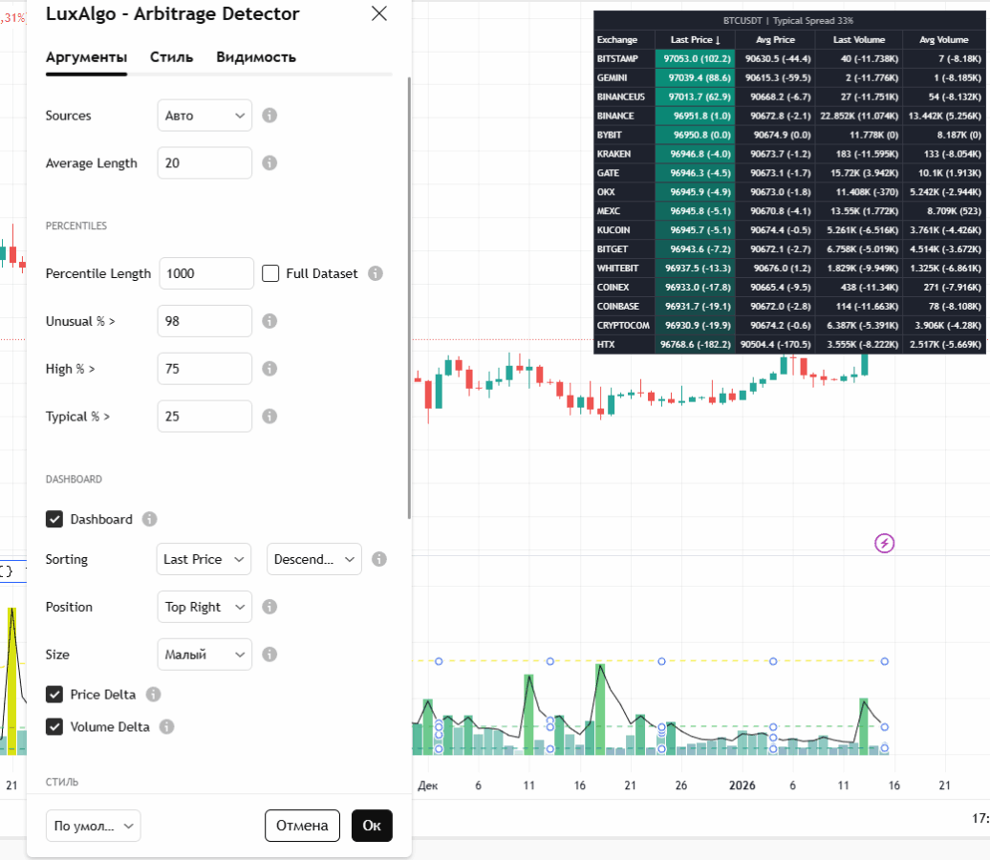990x860 pixels.
Task: Switch to the Стиль tab
Action: click(x=172, y=57)
